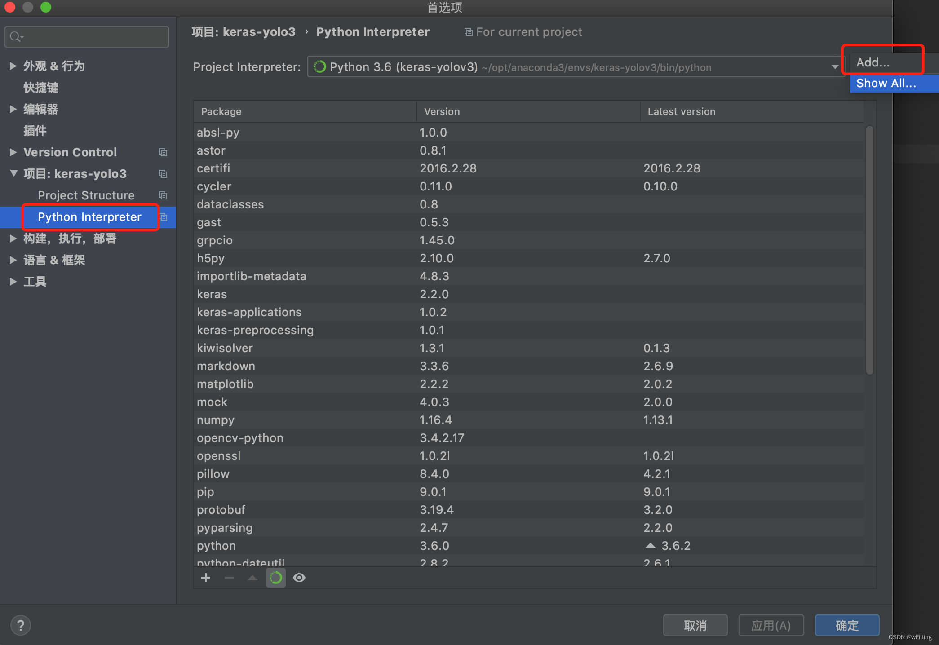Select Add... in the interpreter menu
This screenshot has width=939, height=645.
point(873,62)
